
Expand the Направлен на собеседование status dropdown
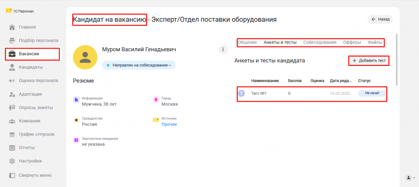139,65
